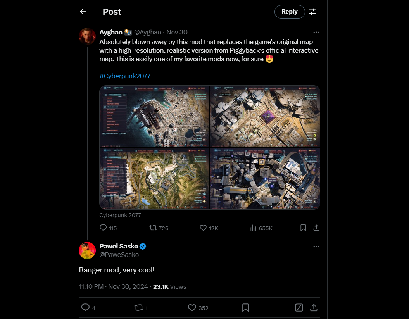409x319 pixels.
Task: View analytics for 655K views
Action: (253, 228)
